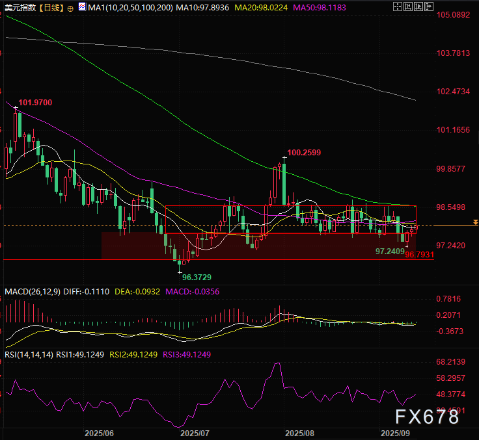Viewport: 479px width, 440px height.
Task: Select the 美元指数 symbol title
Action: coord(18,8)
